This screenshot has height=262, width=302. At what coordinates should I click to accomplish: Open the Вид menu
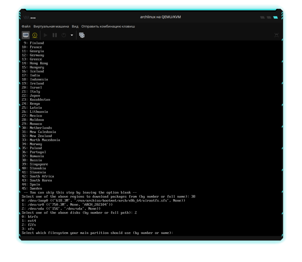click(75, 26)
